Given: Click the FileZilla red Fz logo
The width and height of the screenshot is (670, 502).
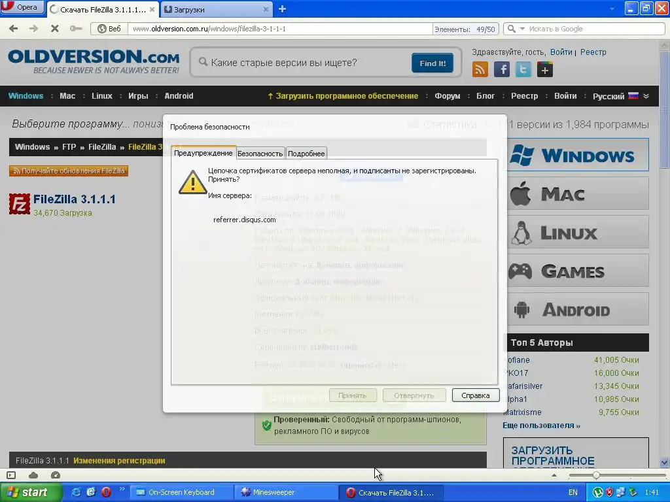Looking at the screenshot, I should coord(20,204).
